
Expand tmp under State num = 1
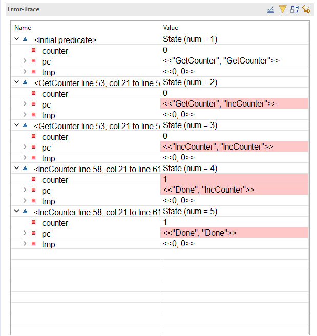25,71
